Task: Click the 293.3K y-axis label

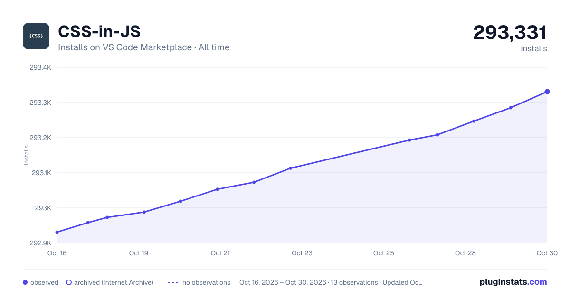Action: coord(40,103)
